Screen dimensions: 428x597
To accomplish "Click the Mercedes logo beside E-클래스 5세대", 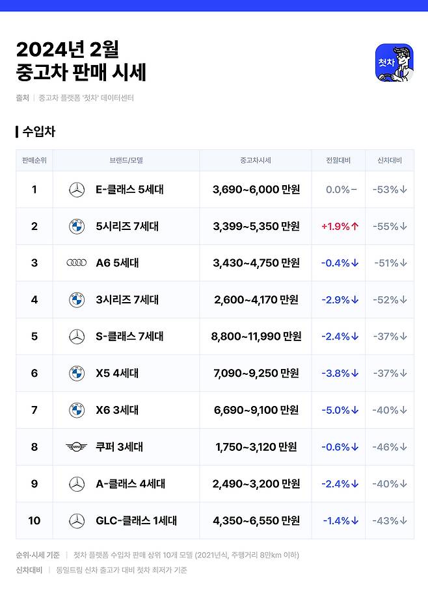I will (x=77, y=190).
